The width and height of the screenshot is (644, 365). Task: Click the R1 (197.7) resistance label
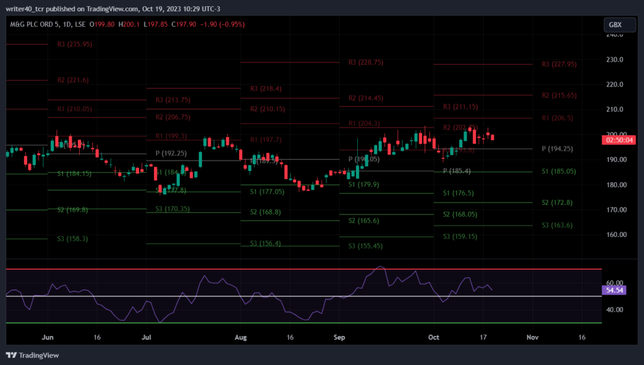(266, 140)
